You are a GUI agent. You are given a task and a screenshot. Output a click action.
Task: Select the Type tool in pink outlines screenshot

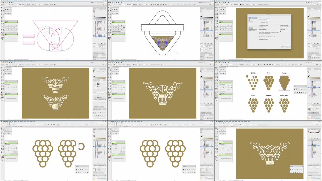pyautogui.click(x=1, y=12)
